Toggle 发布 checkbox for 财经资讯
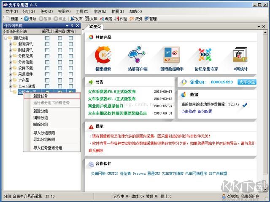Screen dimensions: 270x202 coord(71,50)
